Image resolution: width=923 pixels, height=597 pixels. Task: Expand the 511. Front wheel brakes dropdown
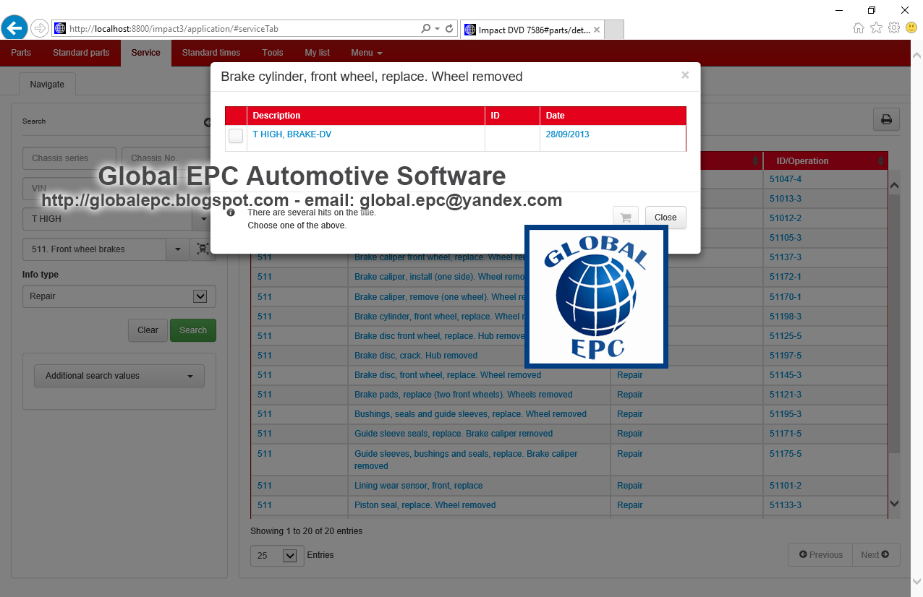click(177, 249)
